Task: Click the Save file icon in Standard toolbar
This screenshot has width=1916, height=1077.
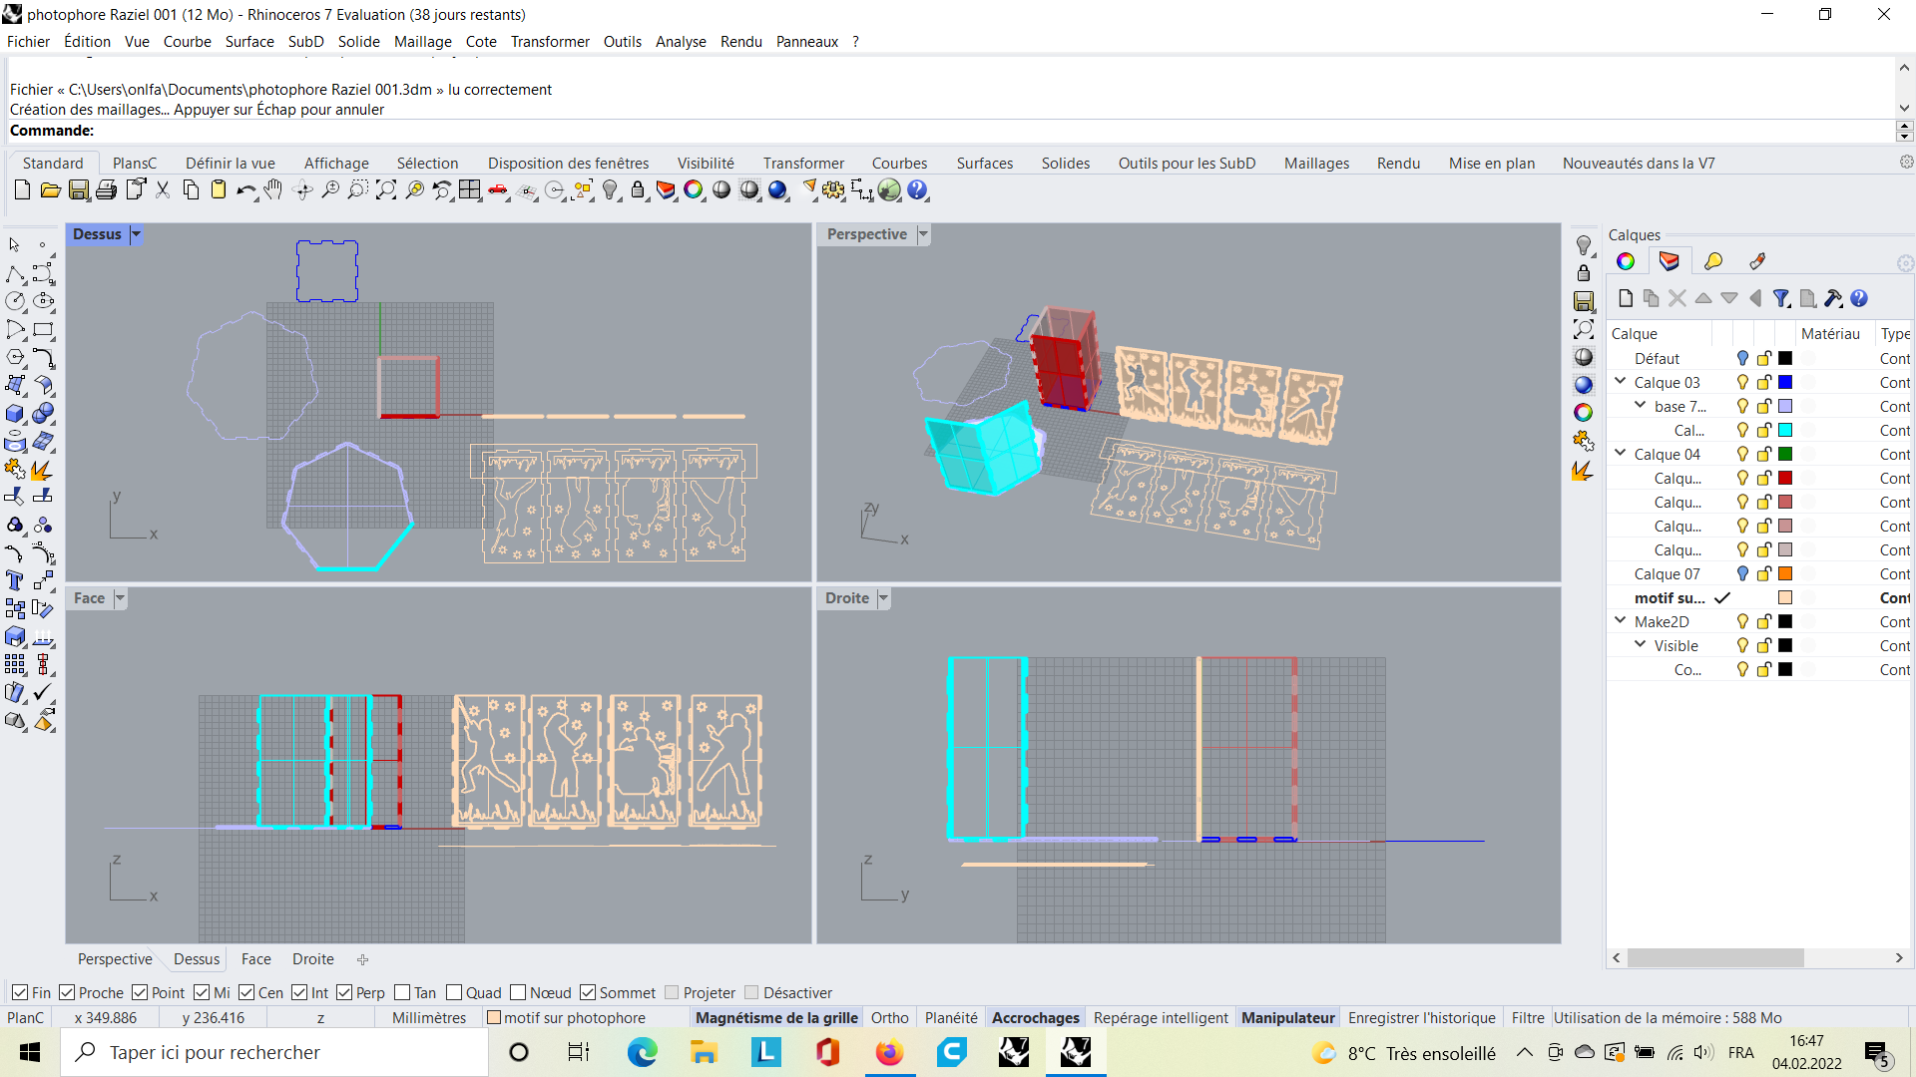Action: click(x=79, y=189)
